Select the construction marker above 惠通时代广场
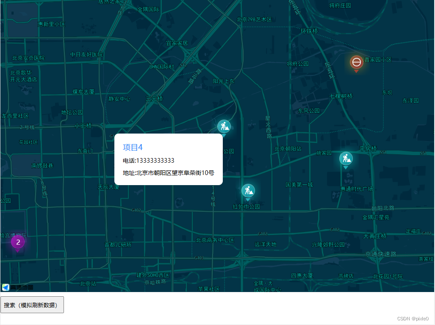 346,159
